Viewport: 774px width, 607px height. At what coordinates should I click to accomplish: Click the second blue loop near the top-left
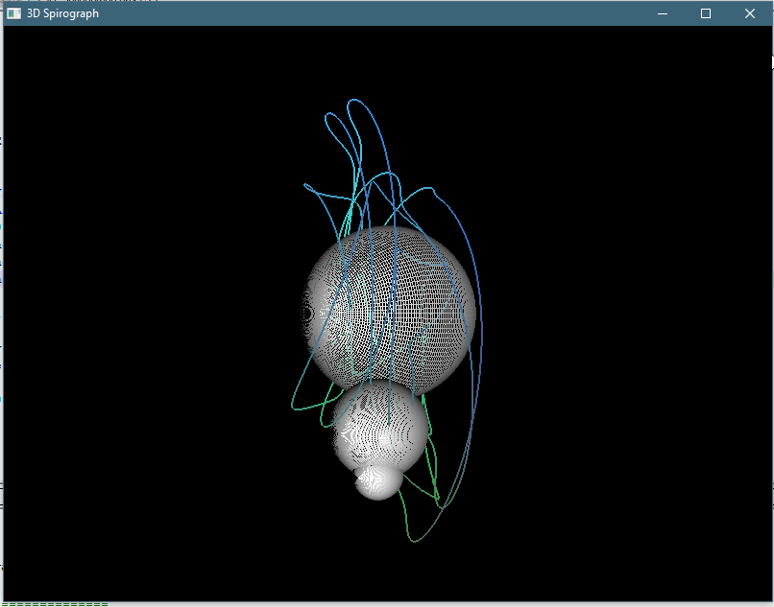pos(329,115)
